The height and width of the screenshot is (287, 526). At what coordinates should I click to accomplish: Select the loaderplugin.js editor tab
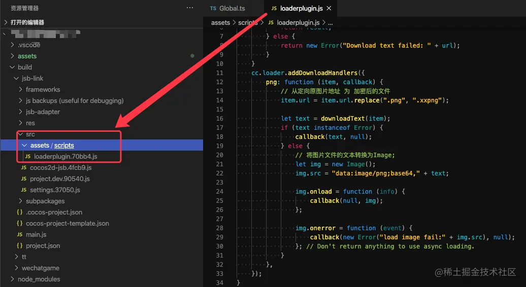301,9
